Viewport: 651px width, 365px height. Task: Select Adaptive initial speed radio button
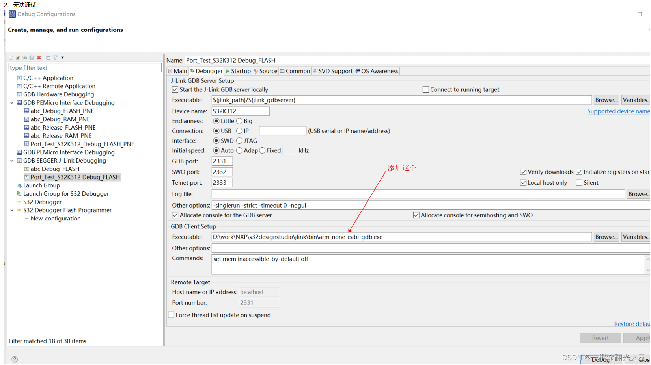click(239, 151)
